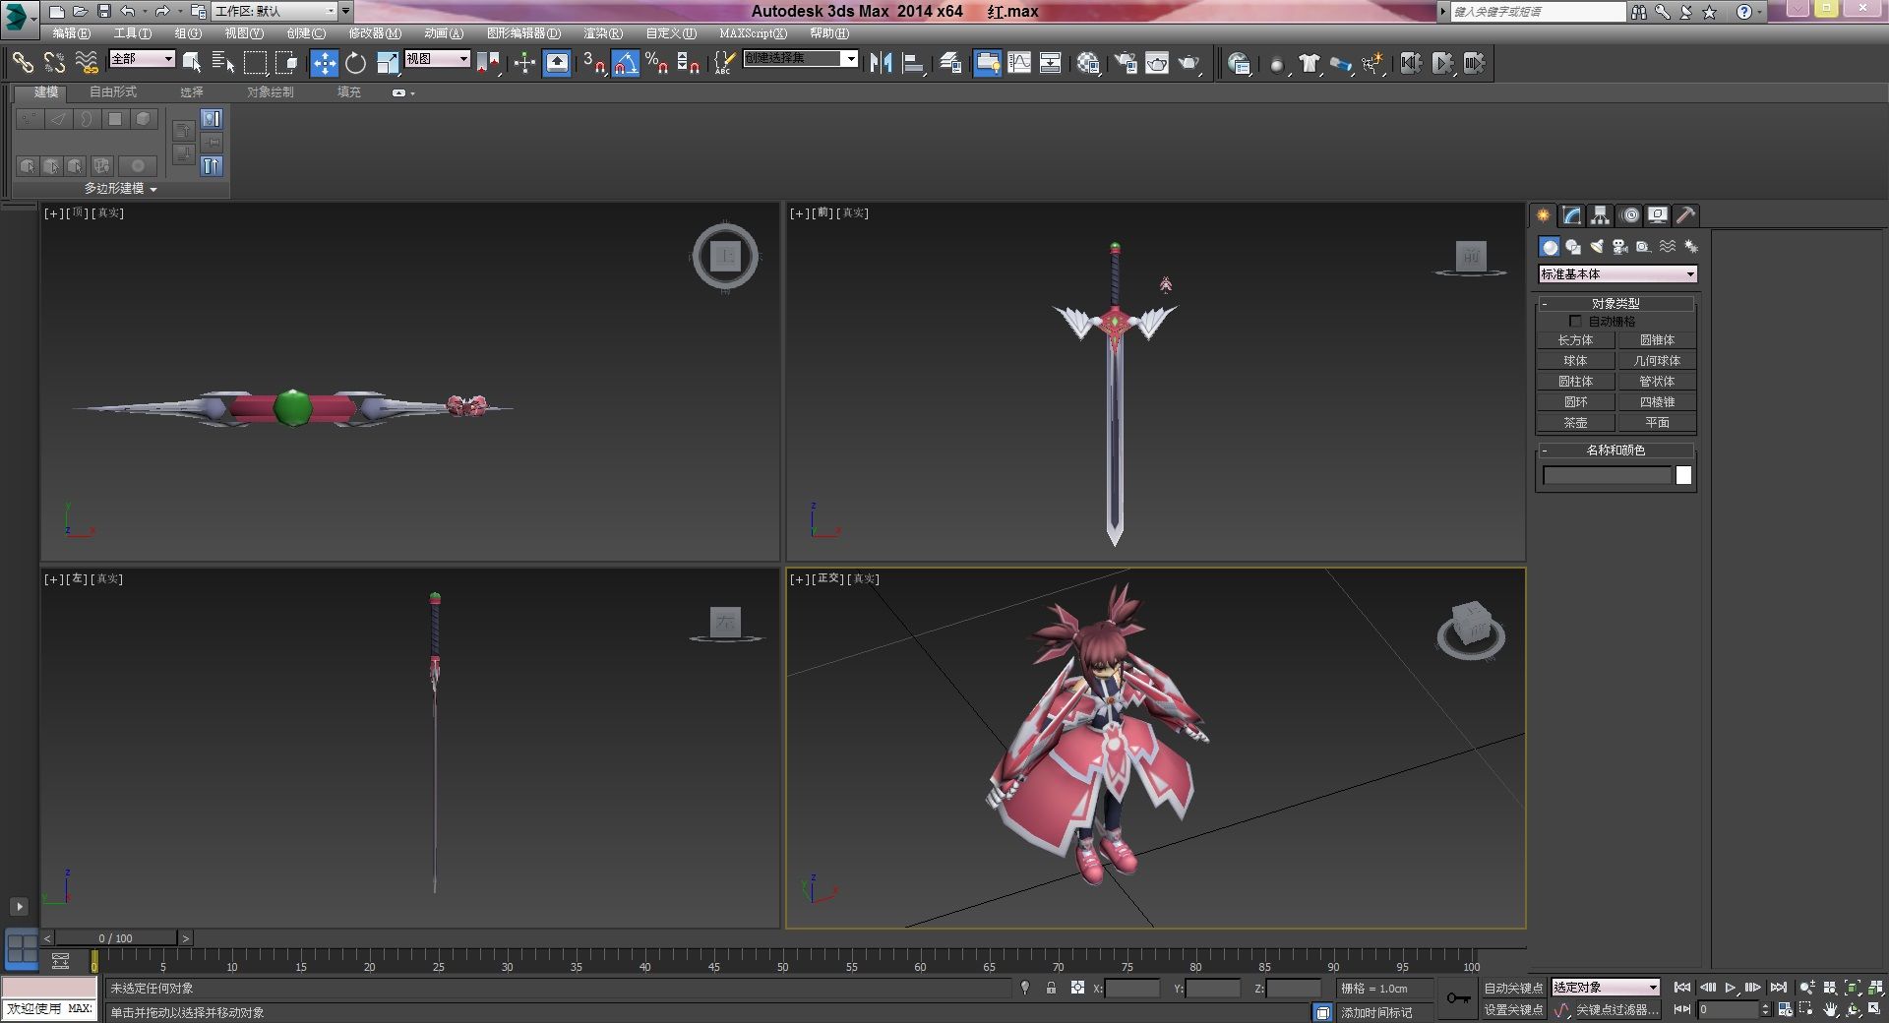Toggle Percent Snap

tap(657, 63)
